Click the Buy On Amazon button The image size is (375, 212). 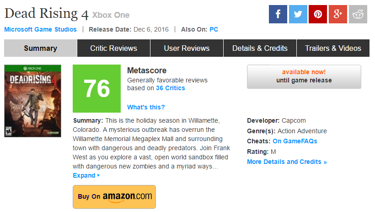click(x=114, y=196)
